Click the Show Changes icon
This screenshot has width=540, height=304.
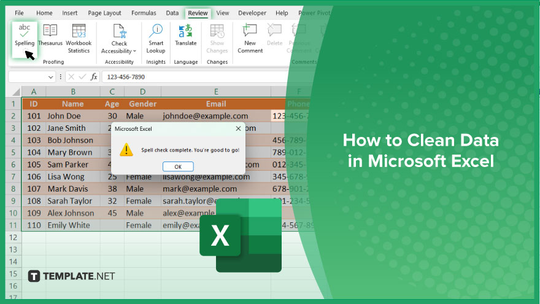click(217, 31)
